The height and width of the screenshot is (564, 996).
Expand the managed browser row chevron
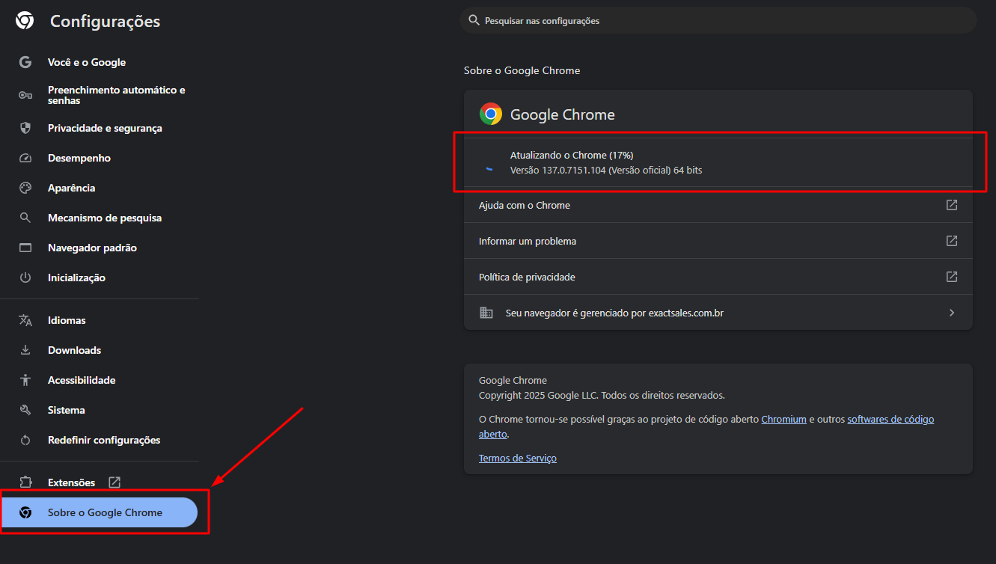pos(952,313)
